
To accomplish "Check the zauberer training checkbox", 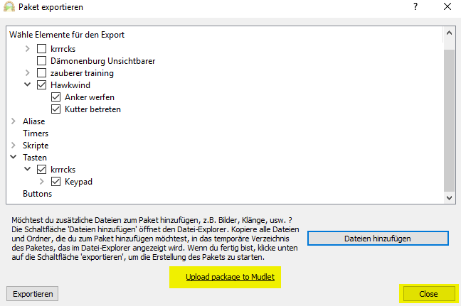I will pos(41,72).
